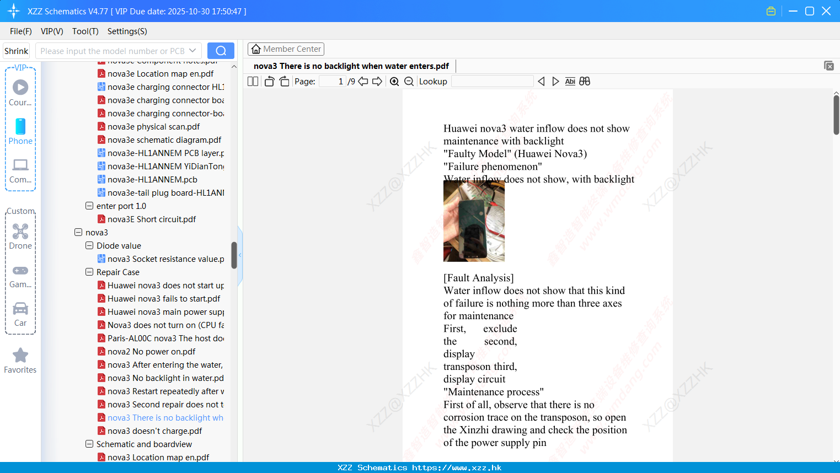The image size is (840, 473).
Task: Collapse Schematic and boardview folder
Action: pos(89,444)
